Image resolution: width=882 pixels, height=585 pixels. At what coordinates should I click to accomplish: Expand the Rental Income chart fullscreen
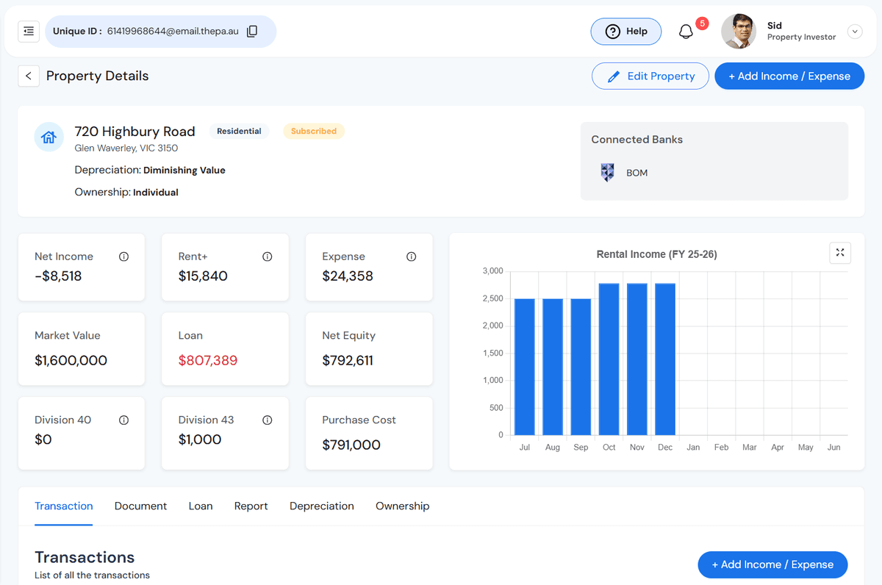click(840, 253)
